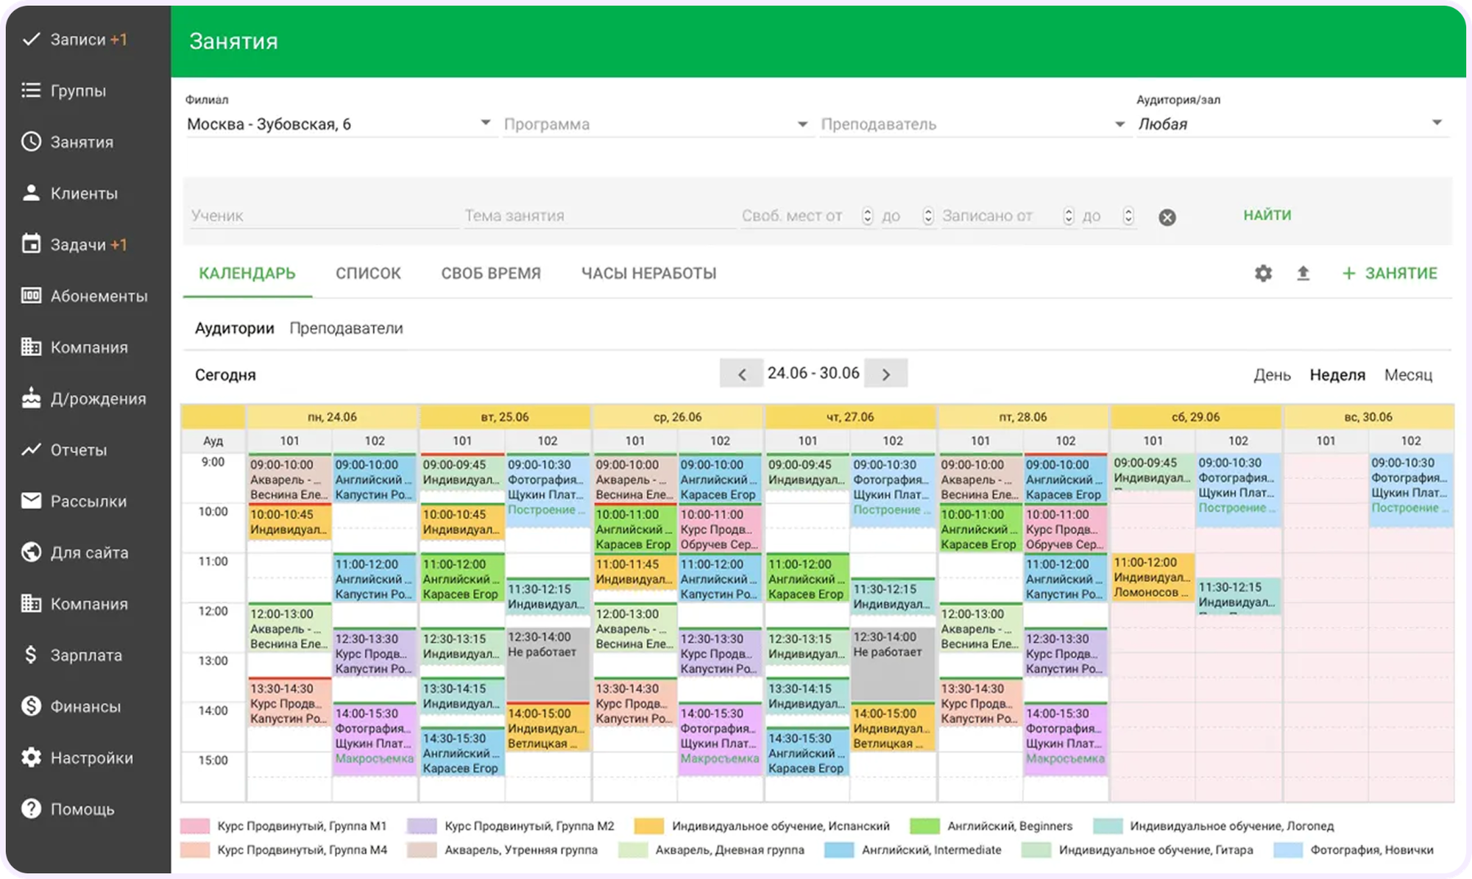Open Friday 14:00-15:30 Фотография Макросъемка lesson

tap(1065, 739)
